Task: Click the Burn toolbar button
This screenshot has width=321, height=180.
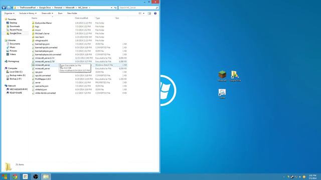Action: (x=60, y=13)
